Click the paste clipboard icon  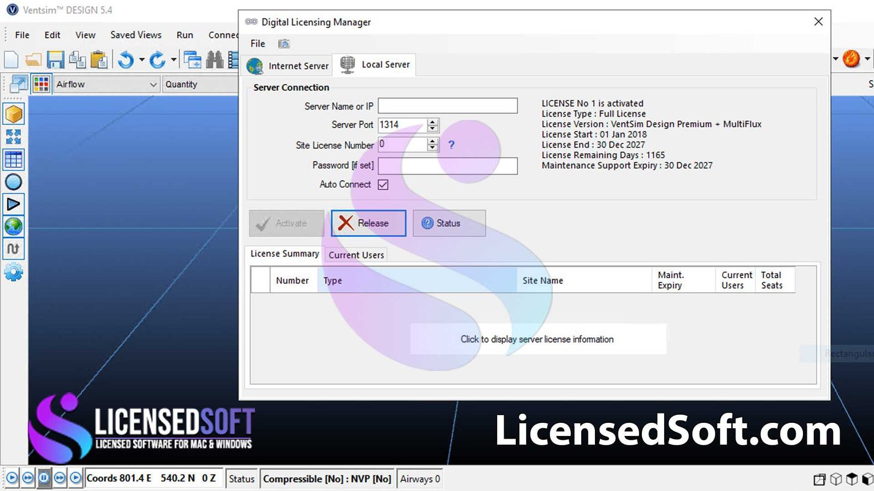99,59
